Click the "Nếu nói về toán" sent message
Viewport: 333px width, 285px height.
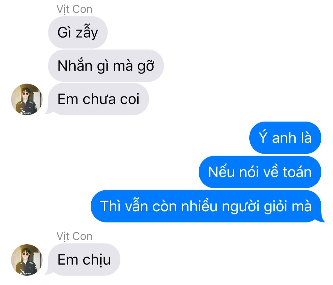tap(260, 172)
